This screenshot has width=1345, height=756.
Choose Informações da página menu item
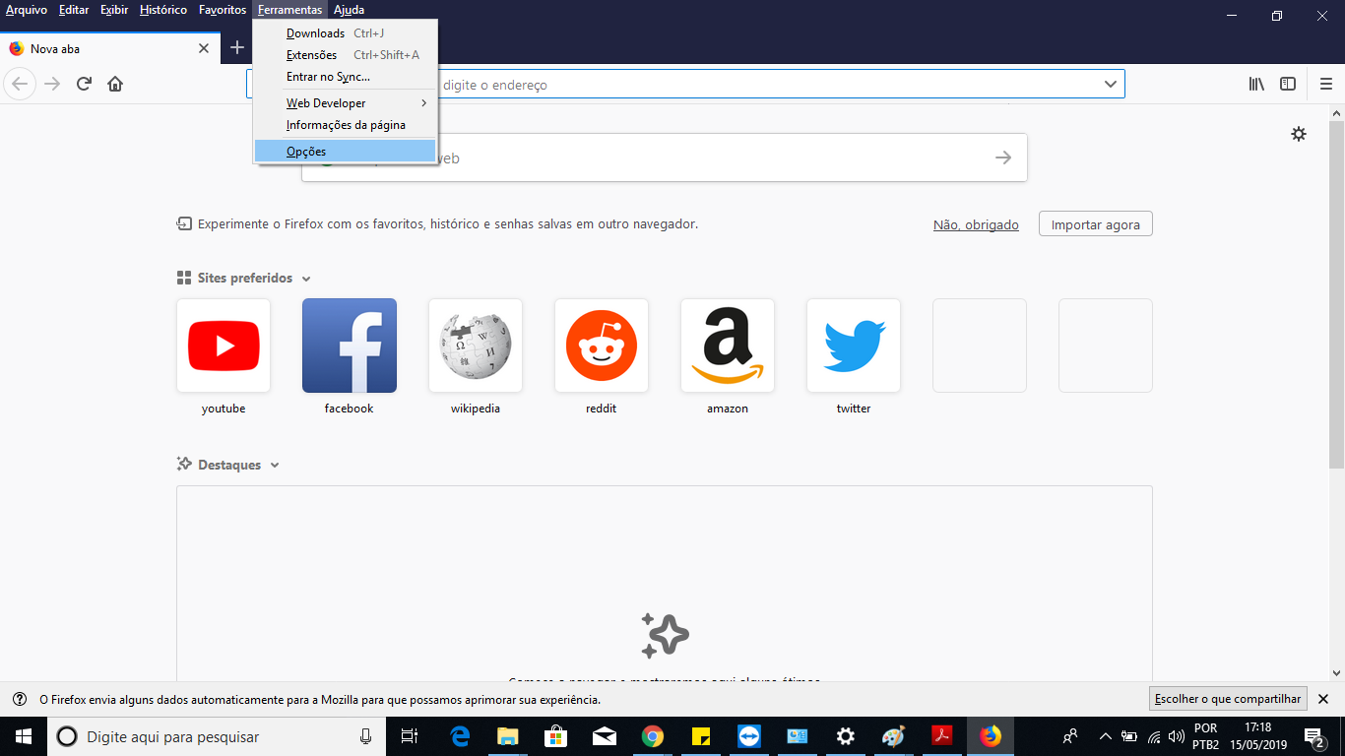tap(345, 125)
